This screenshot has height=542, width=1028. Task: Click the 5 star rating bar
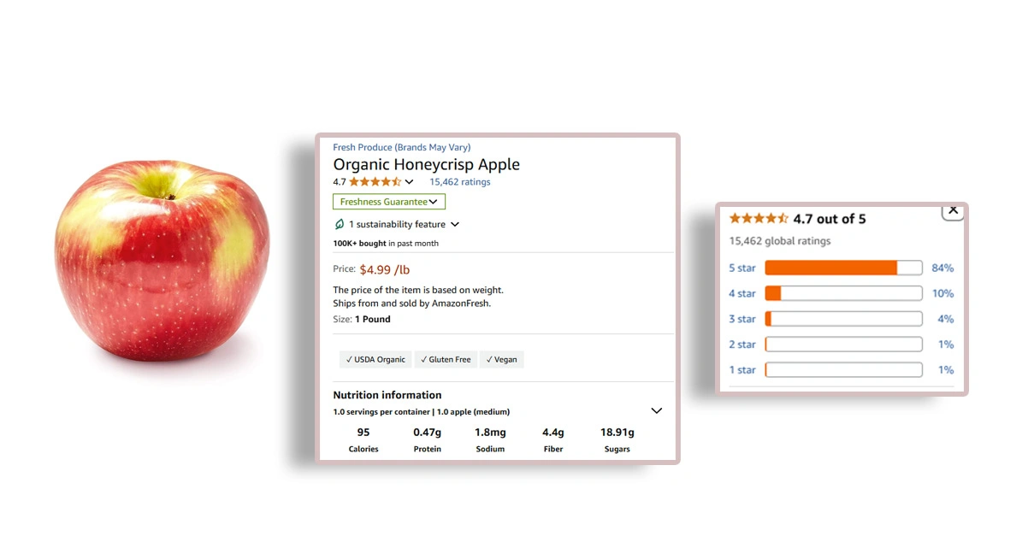843,268
